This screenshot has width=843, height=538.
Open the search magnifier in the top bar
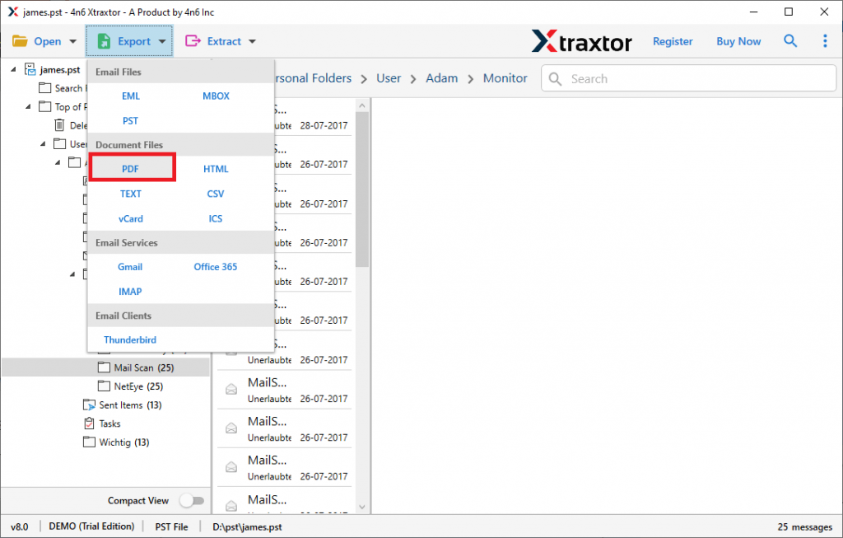[x=790, y=40]
